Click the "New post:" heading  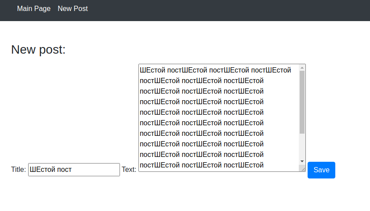(x=38, y=50)
